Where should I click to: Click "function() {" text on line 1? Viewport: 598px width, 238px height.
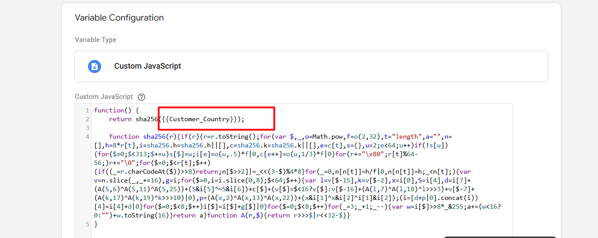(x=116, y=110)
